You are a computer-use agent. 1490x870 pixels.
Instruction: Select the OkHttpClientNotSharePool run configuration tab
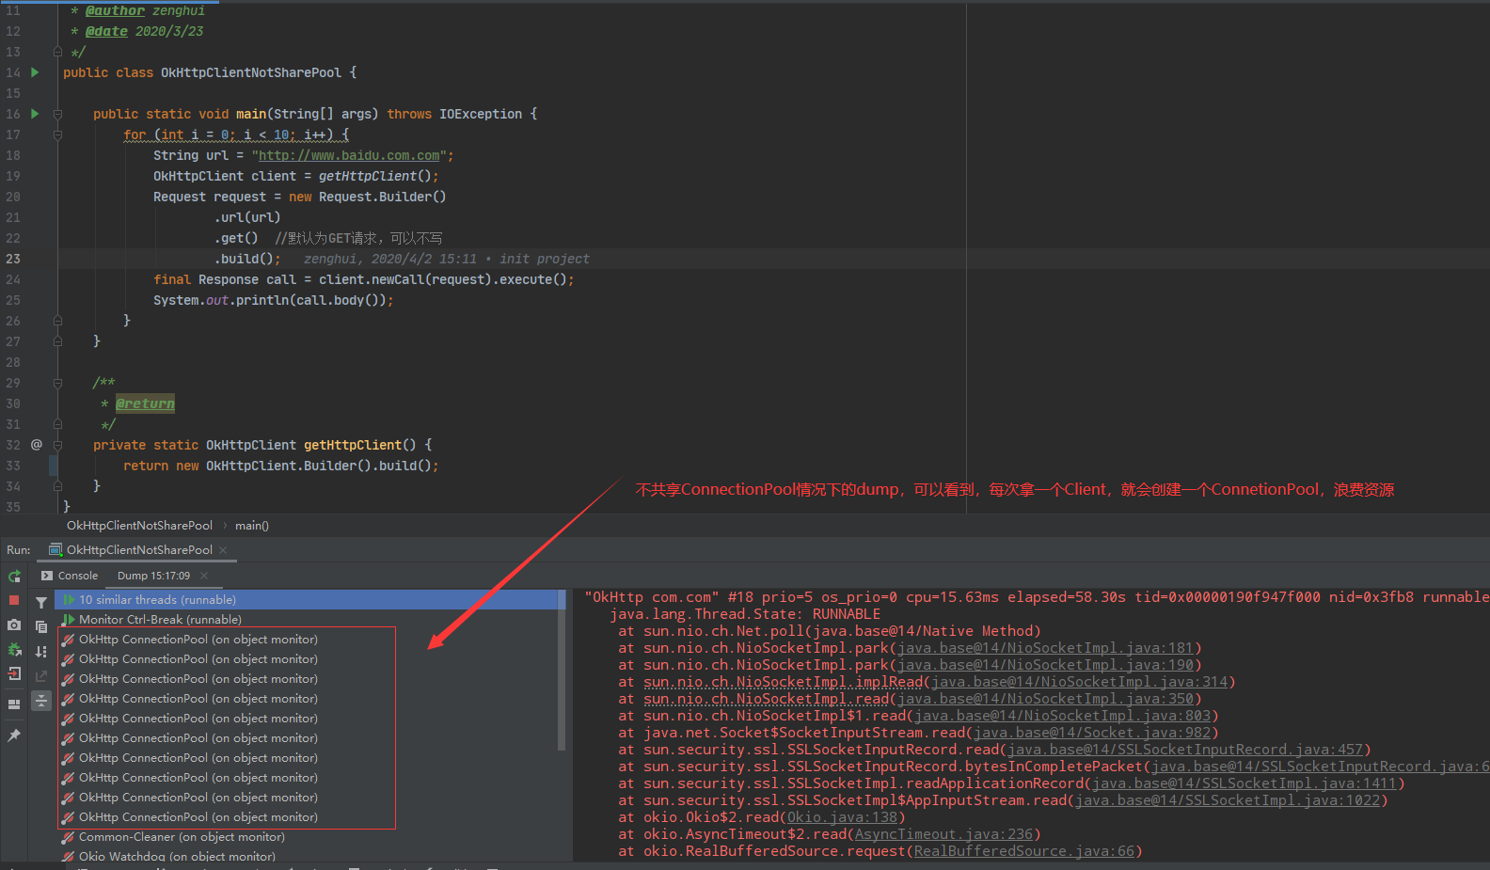pyautogui.click(x=139, y=549)
